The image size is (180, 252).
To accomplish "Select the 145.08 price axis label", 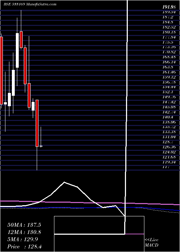I will (169, 107).
